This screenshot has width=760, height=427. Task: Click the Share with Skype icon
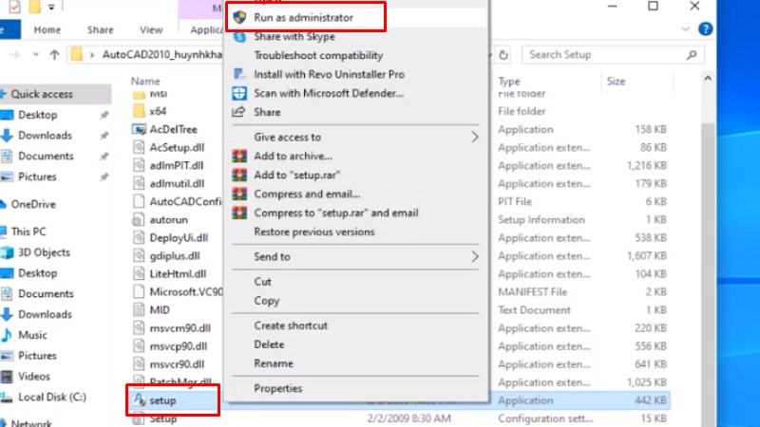(238, 36)
